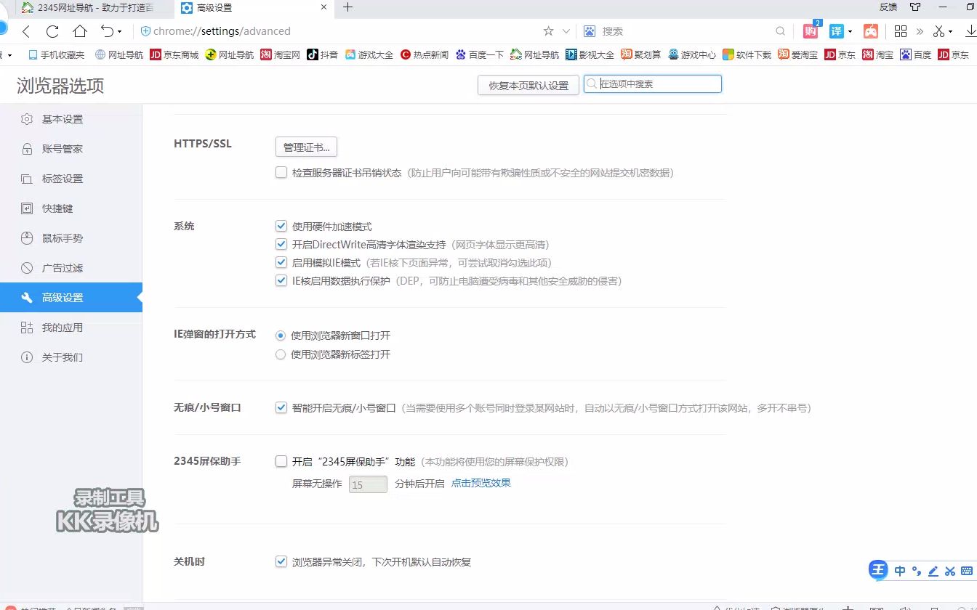Open the screenshot tool dropdown arrow
This screenshot has height=610, width=977.
click(x=950, y=32)
